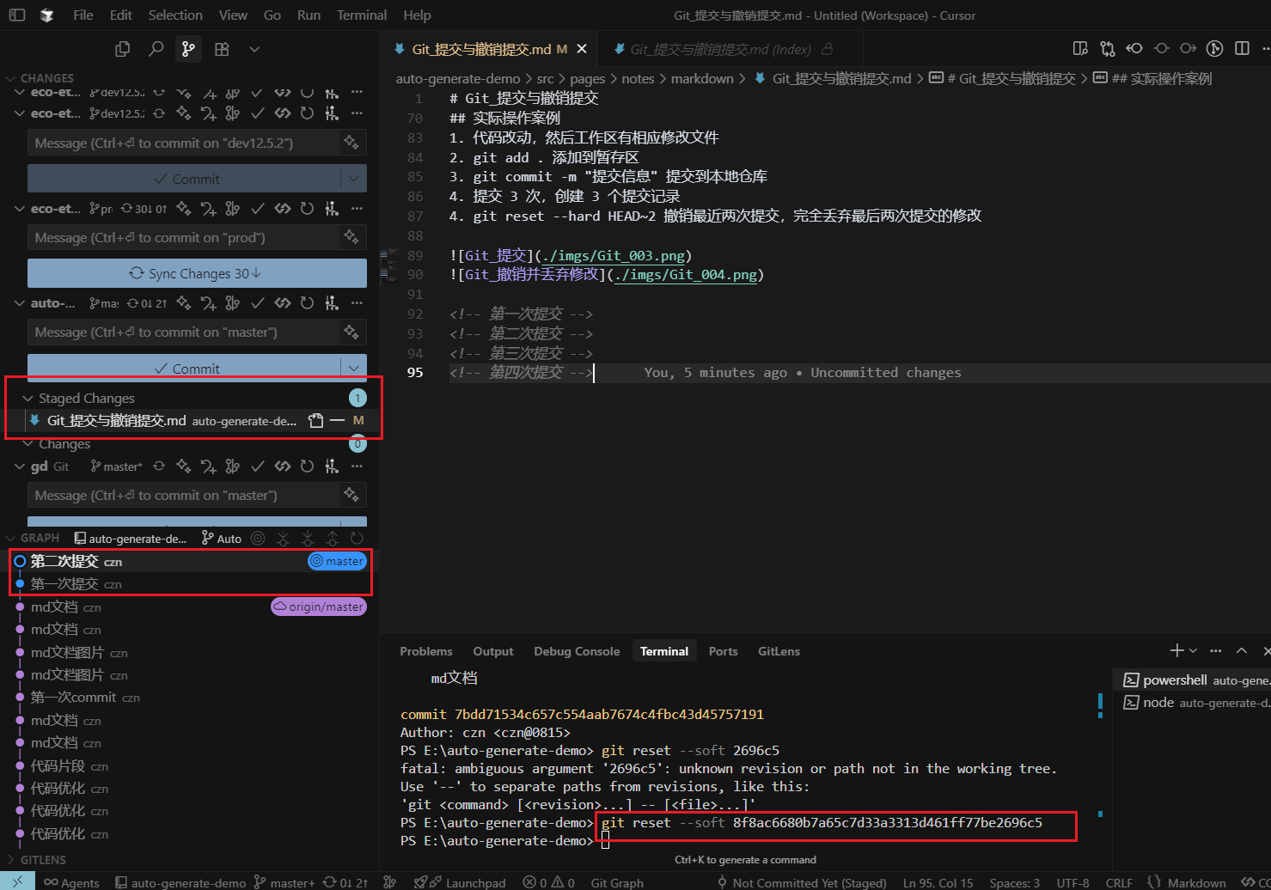Click the Sync Changes 30 button
Screen dimensions: 1271x890
196,273
